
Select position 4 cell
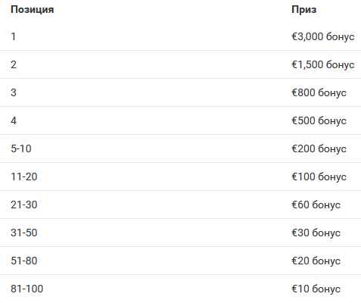tap(14, 120)
